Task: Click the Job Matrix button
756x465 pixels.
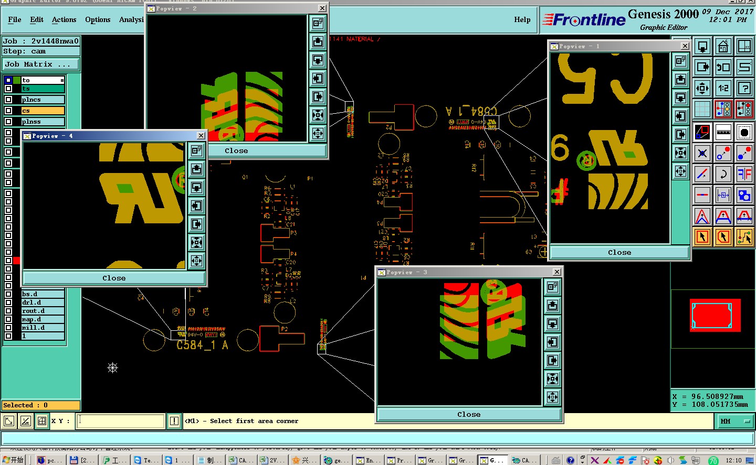Action: pos(41,64)
